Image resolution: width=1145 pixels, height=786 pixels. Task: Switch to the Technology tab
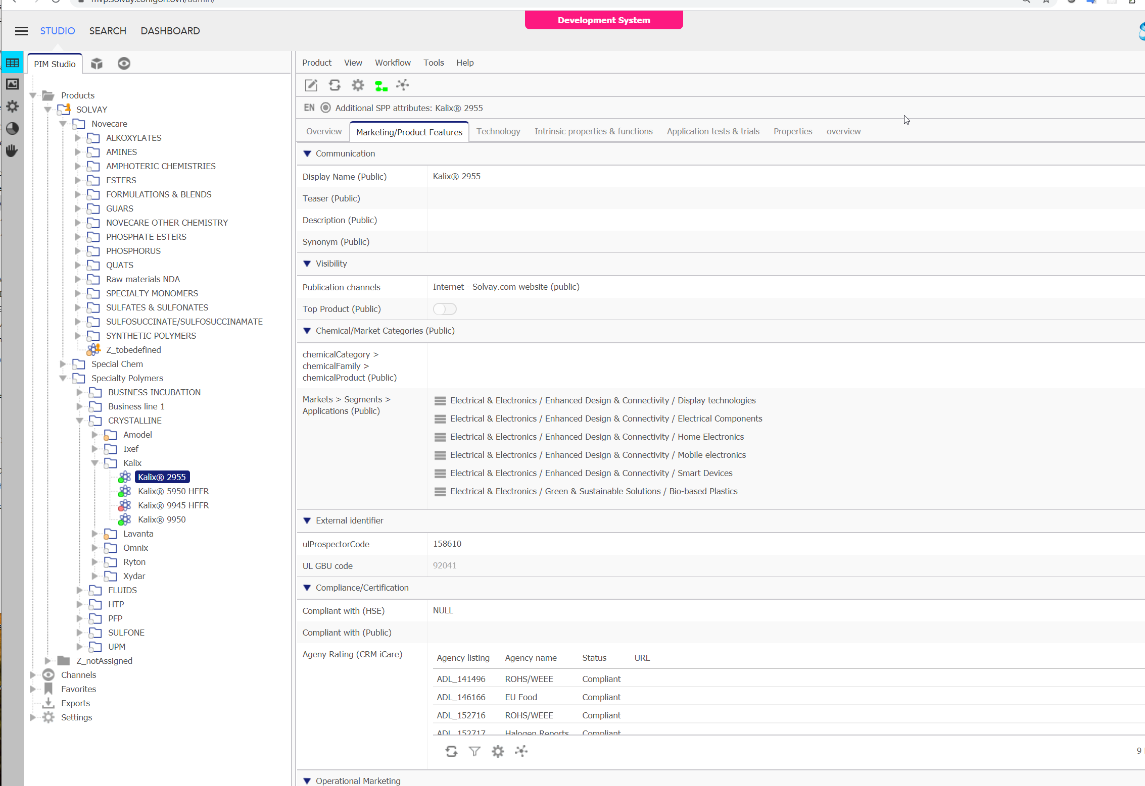click(498, 131)
